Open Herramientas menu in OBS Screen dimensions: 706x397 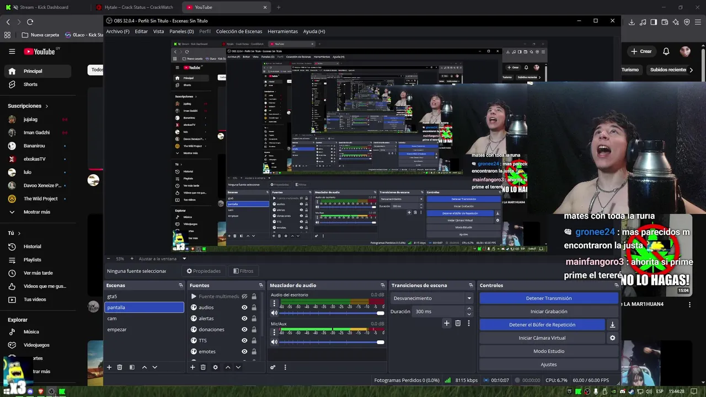282,31
